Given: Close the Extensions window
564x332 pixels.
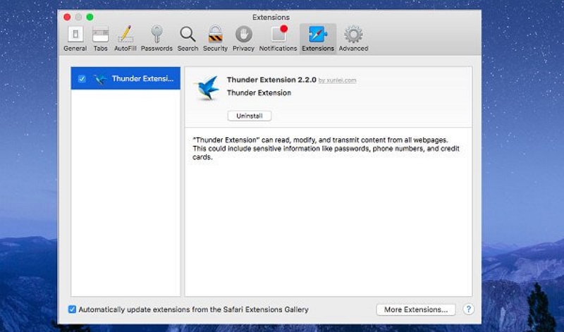Looking at the screenshot, I should click(67, 17).
